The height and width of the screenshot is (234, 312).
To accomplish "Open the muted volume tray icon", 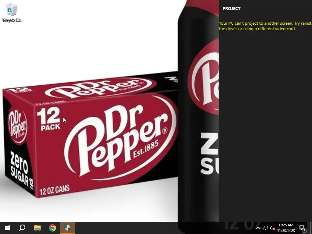I will pyautogui.click(x=272, y=228).
